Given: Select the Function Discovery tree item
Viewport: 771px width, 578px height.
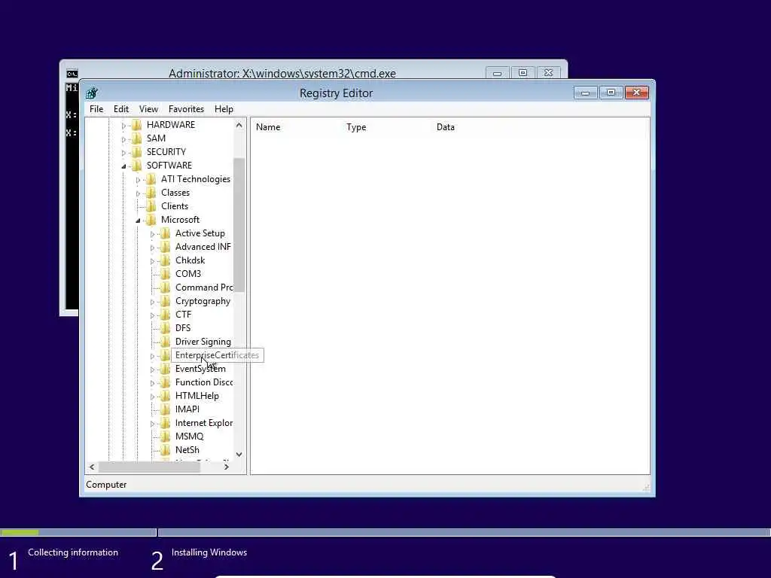Looking at the screenshot, I should click(x=203, y=382).
